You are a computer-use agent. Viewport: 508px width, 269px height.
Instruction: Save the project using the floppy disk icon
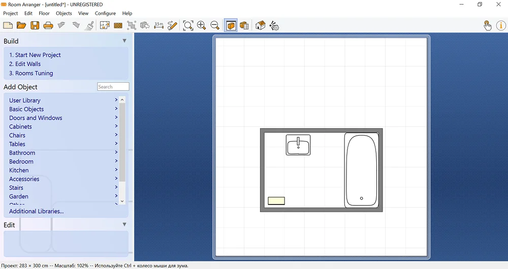point(35,25)
